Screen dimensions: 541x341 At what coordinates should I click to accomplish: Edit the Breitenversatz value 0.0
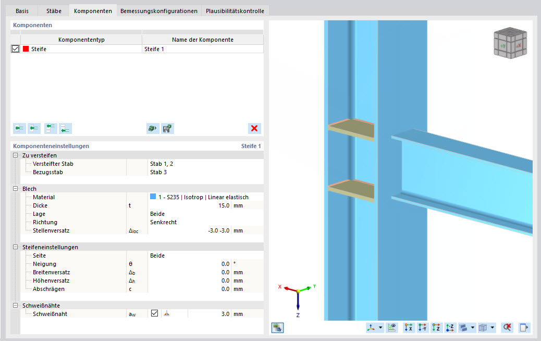tap(189, 272)
